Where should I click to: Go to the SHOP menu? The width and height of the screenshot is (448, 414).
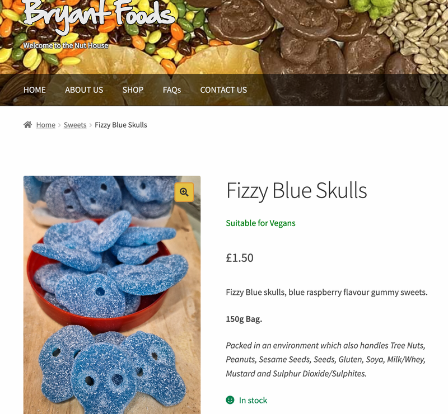point(133,90)
